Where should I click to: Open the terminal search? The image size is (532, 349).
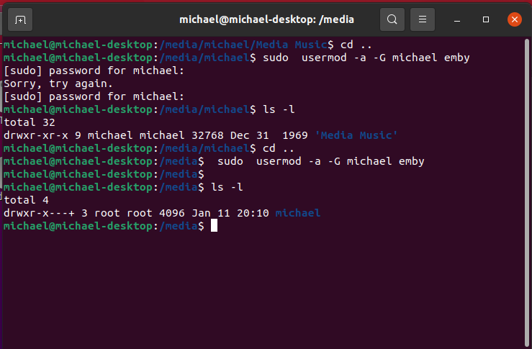[x=392, y=19]
